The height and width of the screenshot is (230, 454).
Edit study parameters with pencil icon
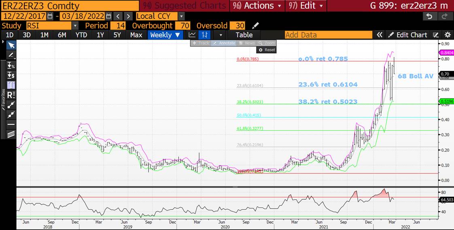click(255, 26)
